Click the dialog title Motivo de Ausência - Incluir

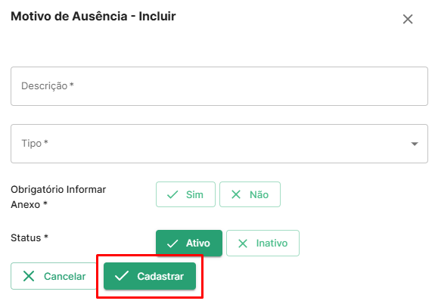(93, 17)
